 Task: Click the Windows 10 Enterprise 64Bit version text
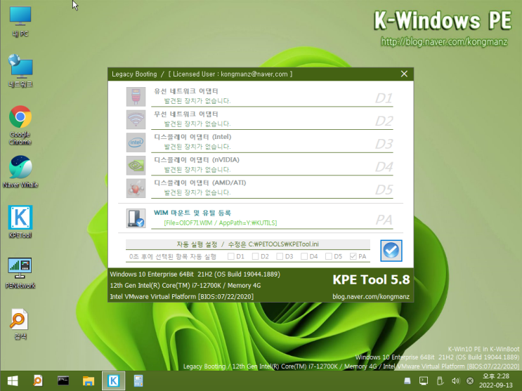[195, 274]
